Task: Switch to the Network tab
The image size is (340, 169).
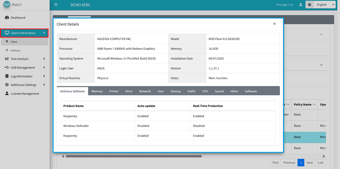Action: coord(145,91)
